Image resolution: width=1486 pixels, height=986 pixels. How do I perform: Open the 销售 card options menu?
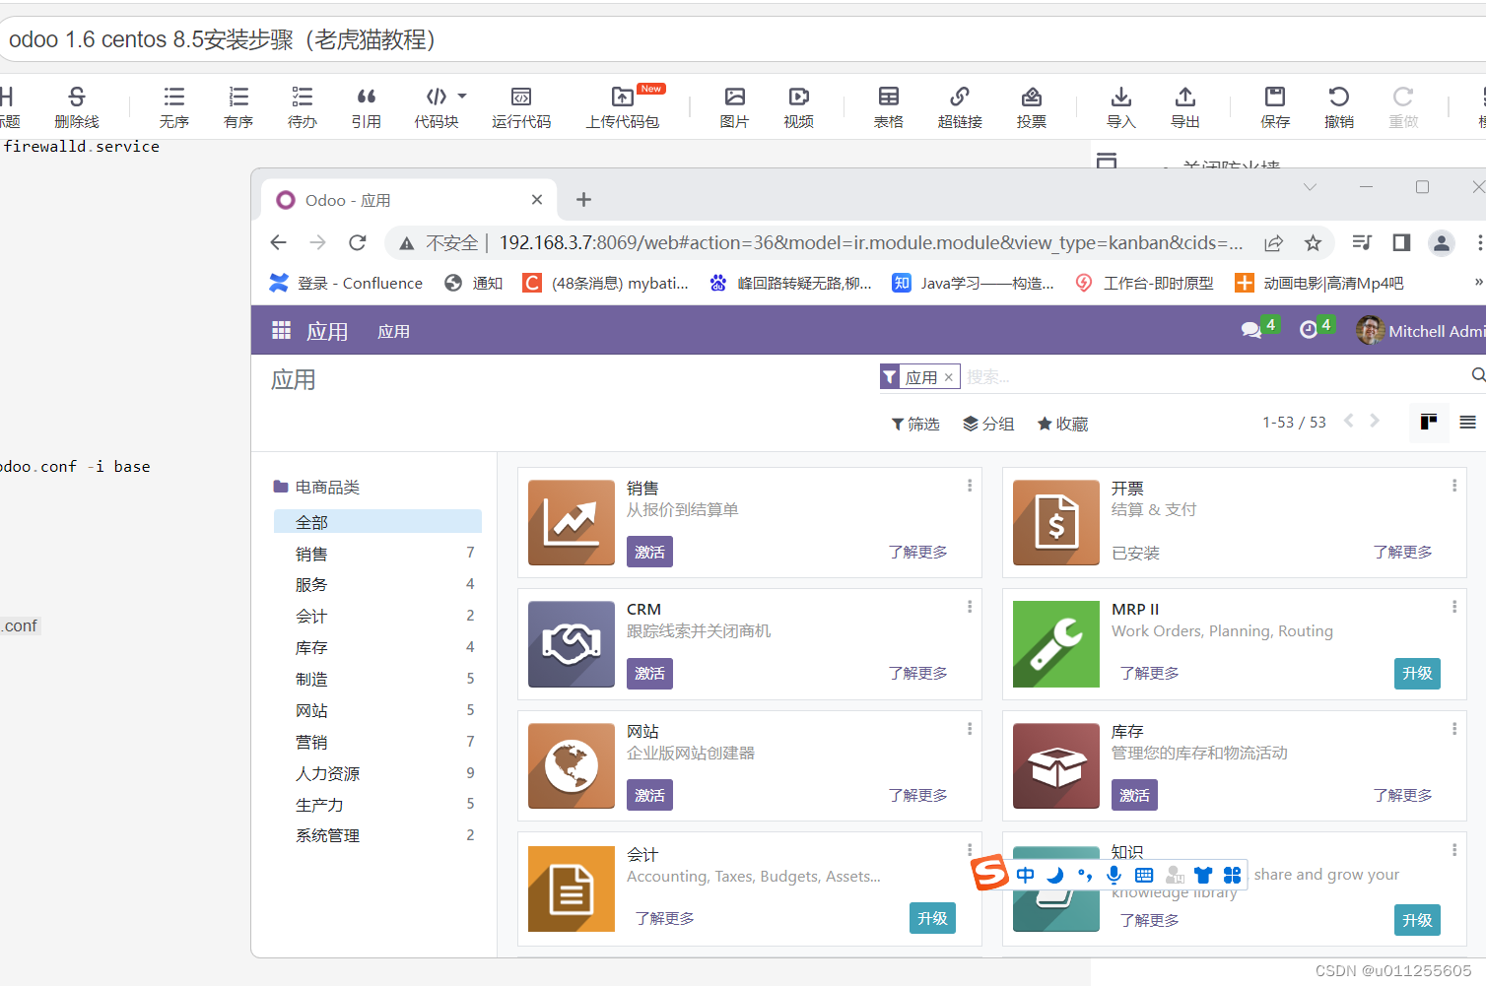coord(970,485)
